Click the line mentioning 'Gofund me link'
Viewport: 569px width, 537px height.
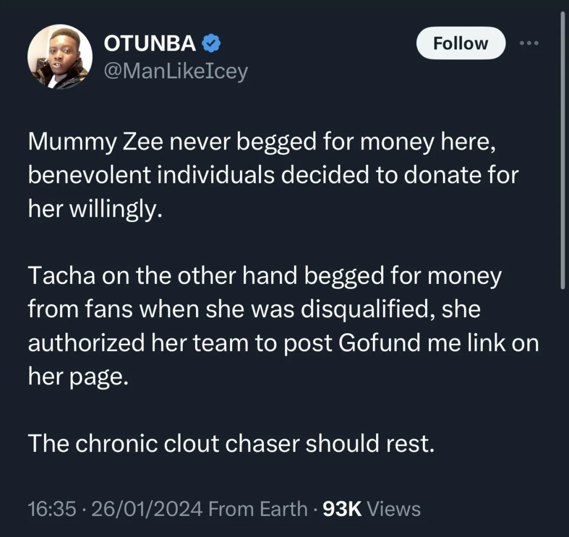(x=283, y=343)
